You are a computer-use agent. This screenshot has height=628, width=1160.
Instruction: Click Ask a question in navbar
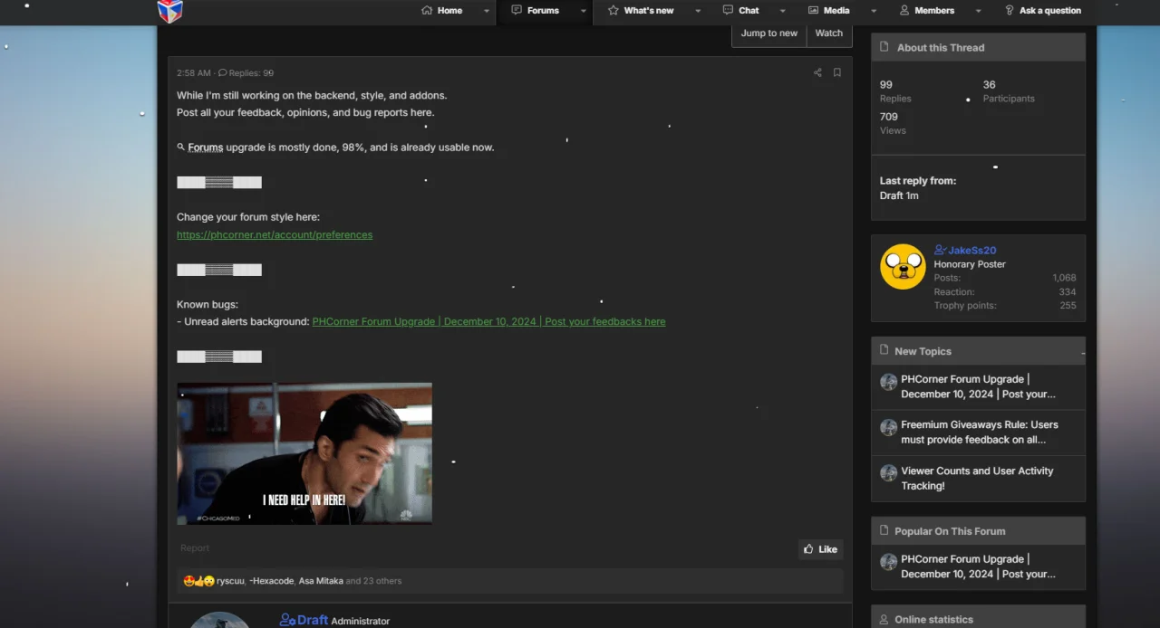coord(1042,11)
